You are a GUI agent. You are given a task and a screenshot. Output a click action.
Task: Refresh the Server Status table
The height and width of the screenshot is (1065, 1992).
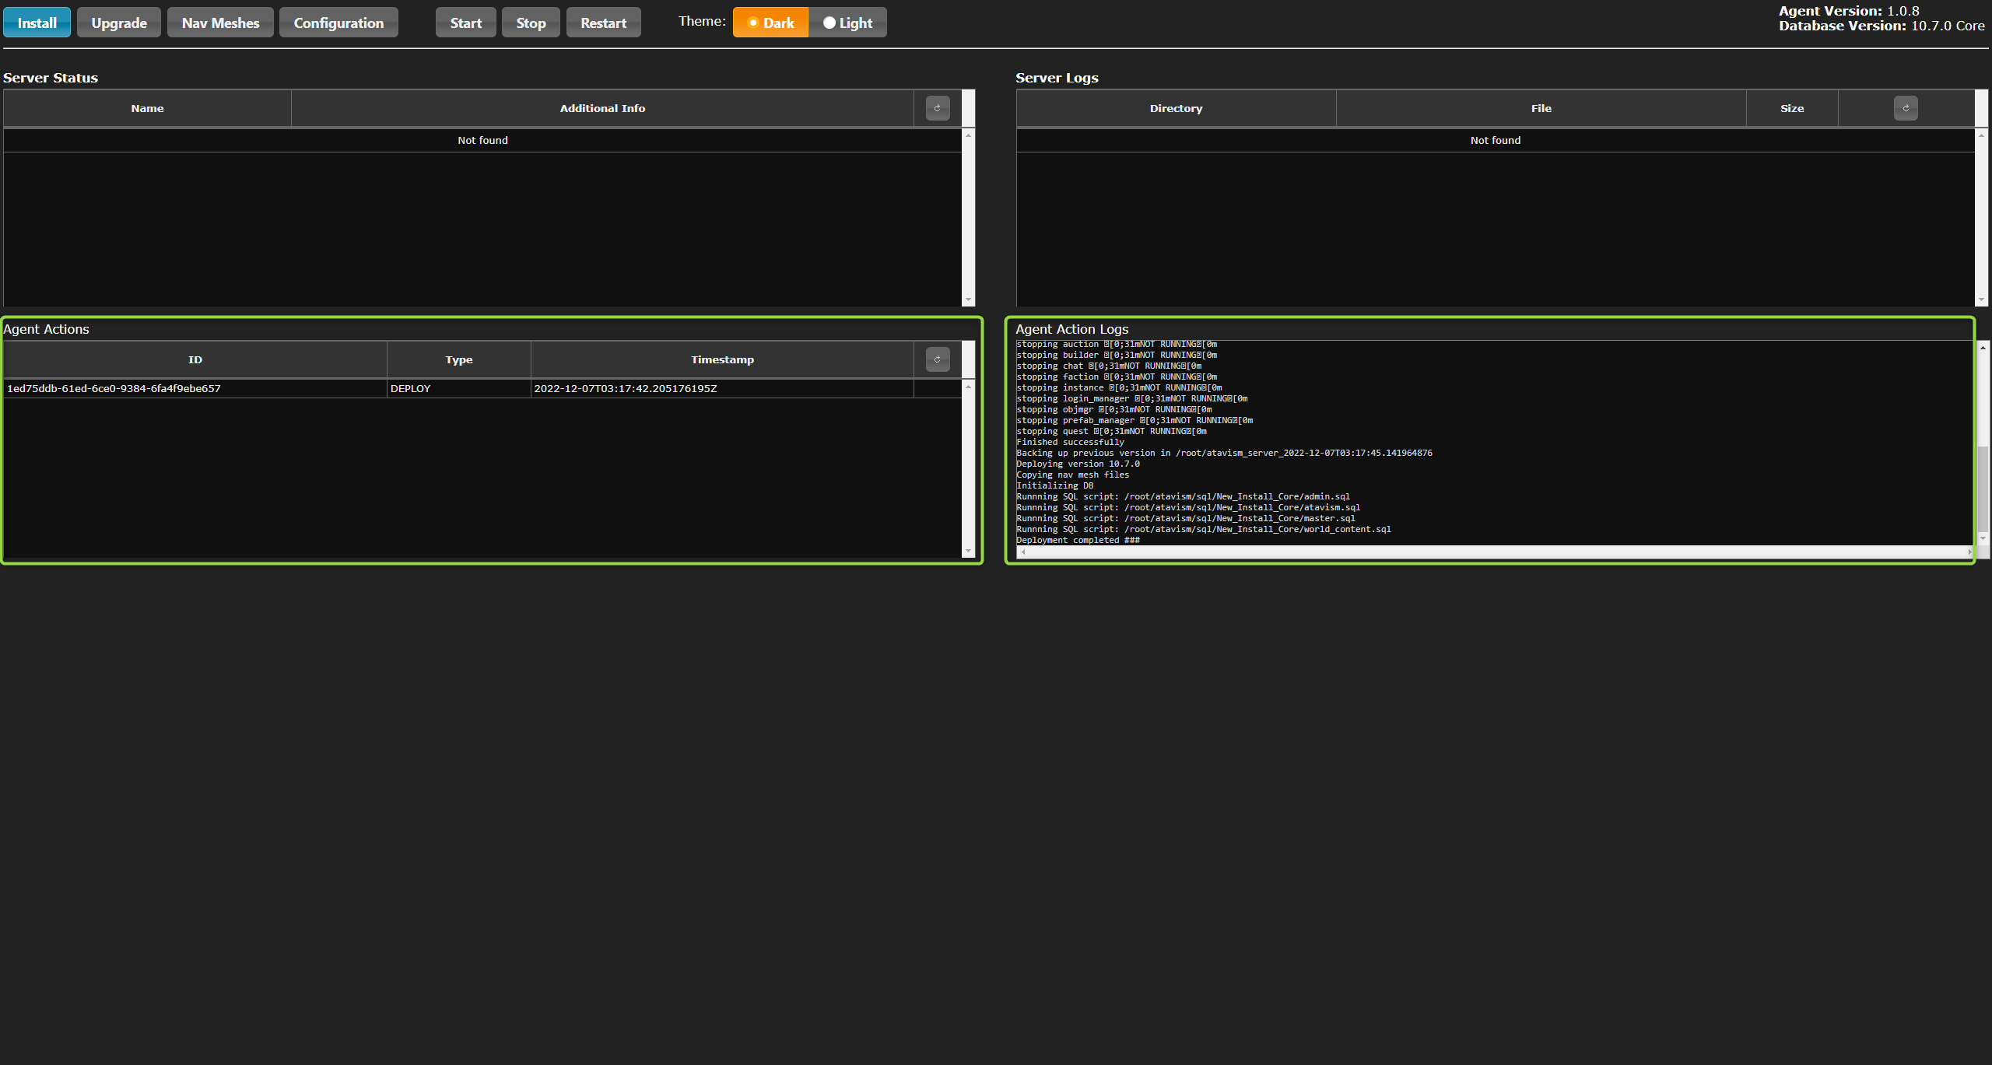pyautogui.click(x=938, y=108)
